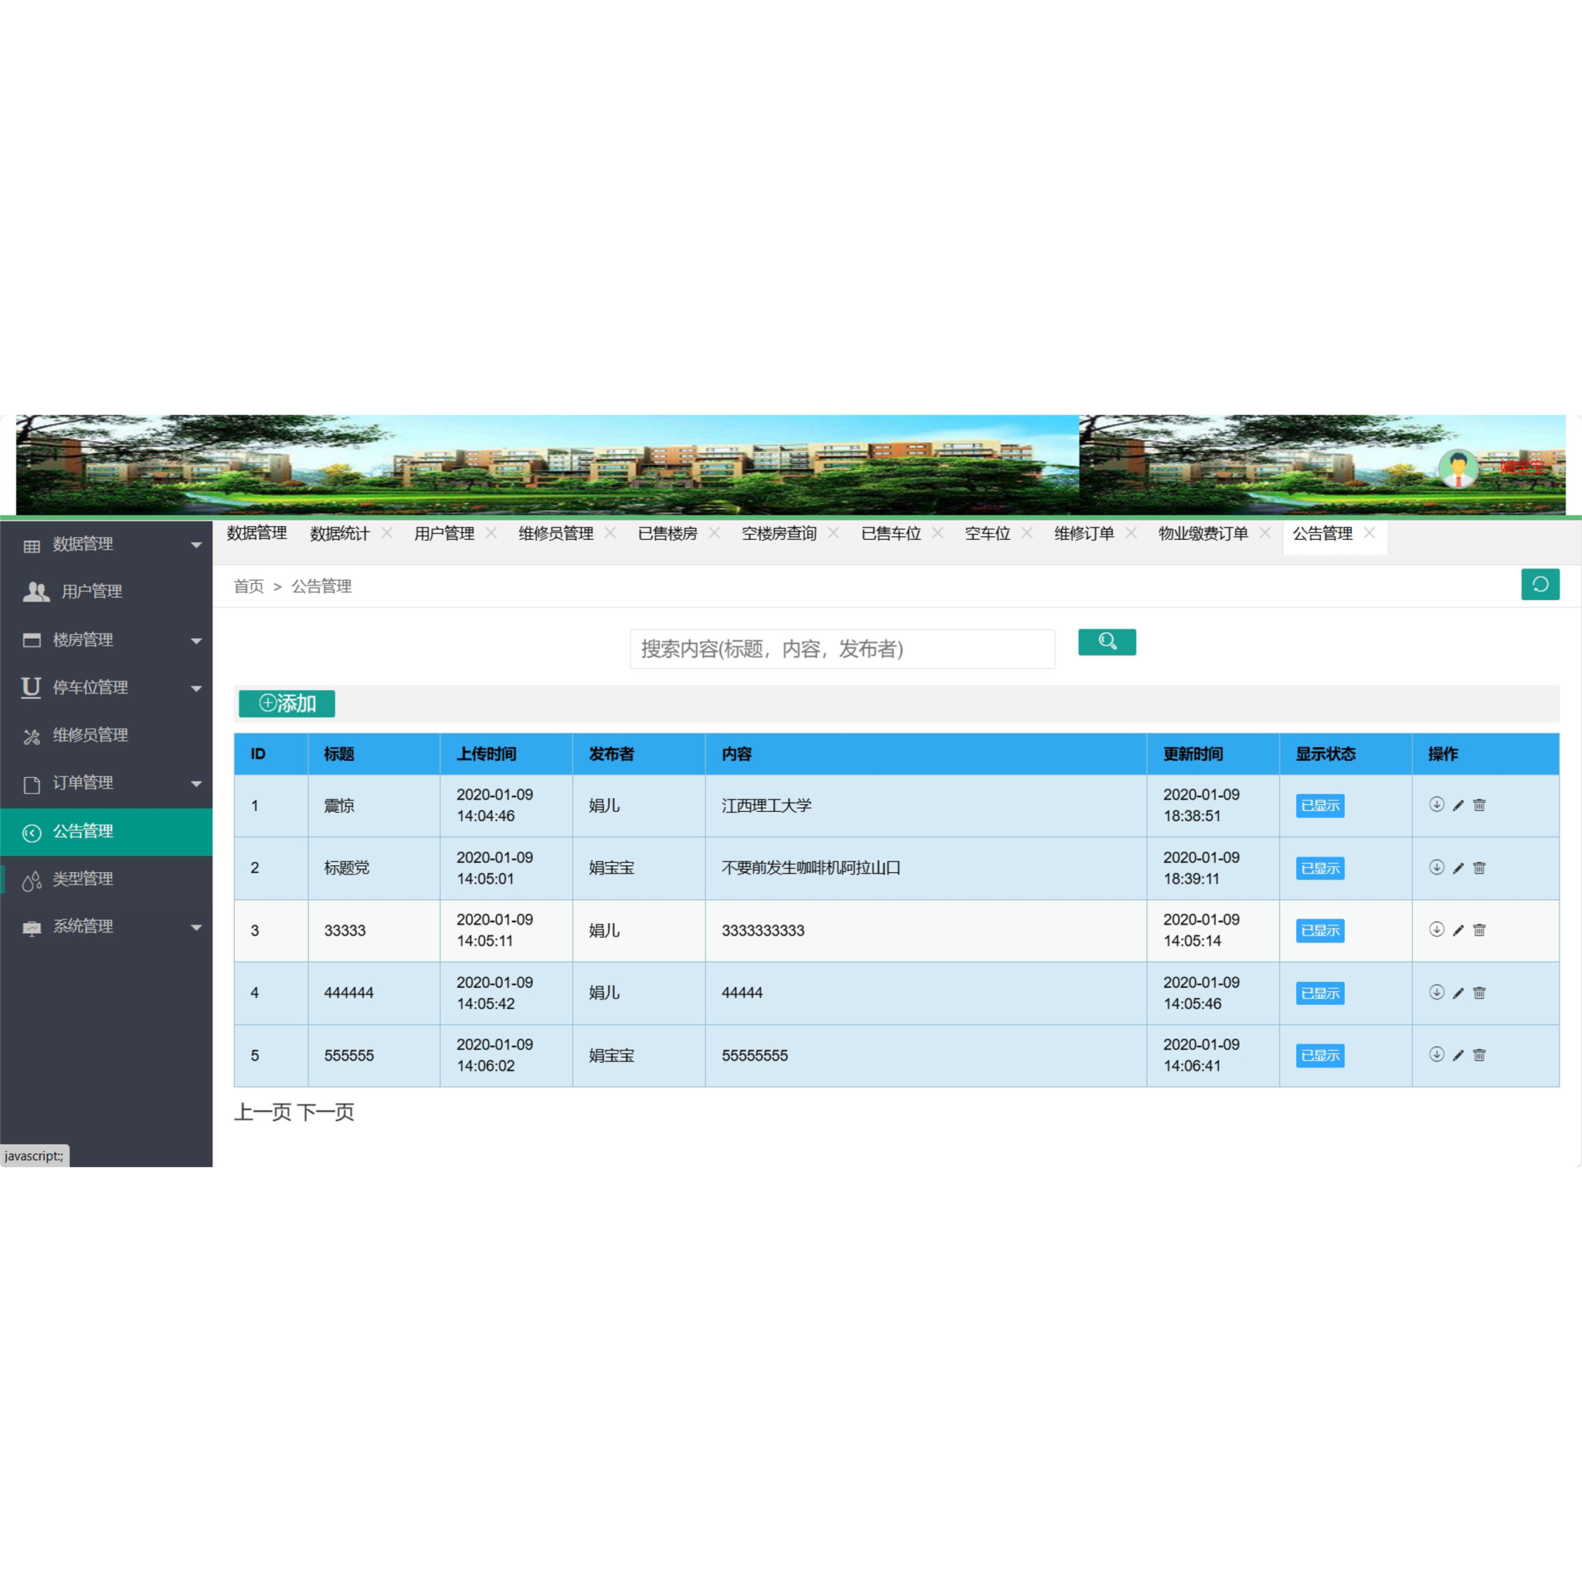Click the red username beside the avatar
Viewport: 1582px width, 1582px height.
point(1523,467)
